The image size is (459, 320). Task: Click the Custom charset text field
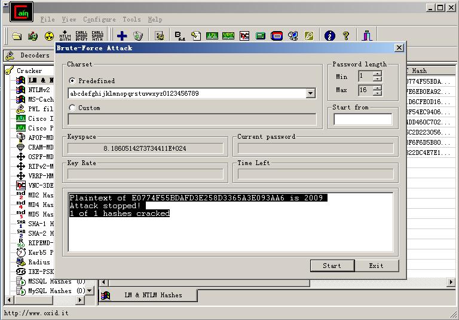[x=192, y=119]
